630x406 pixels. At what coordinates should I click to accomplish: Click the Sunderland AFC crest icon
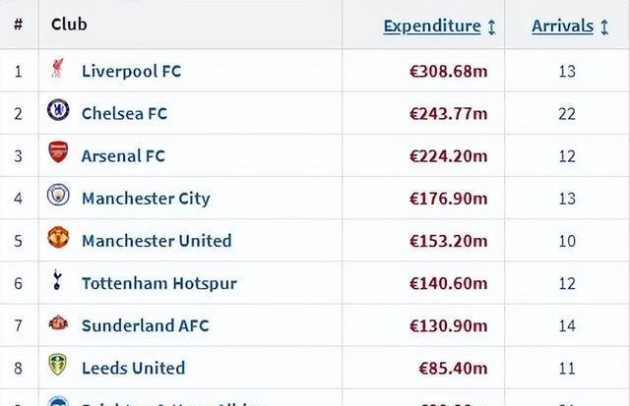click(x=58, y=322)
